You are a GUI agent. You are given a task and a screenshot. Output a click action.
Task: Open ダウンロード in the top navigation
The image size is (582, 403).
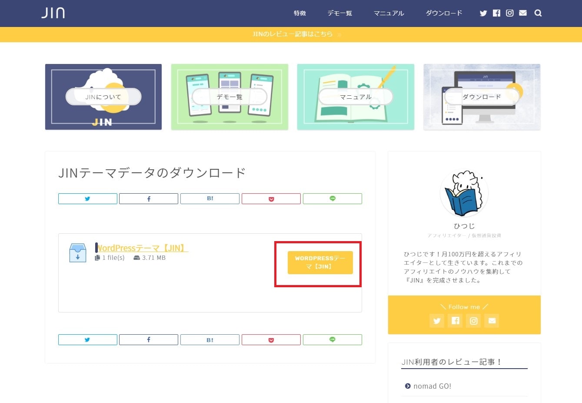coord(444,13)
